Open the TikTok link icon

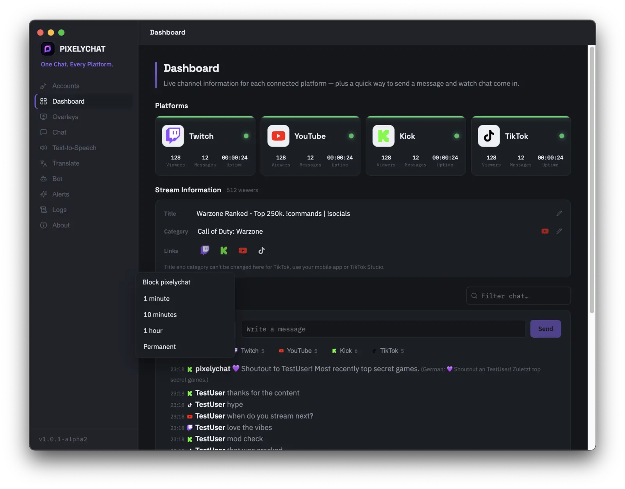[x=261, y=251]
